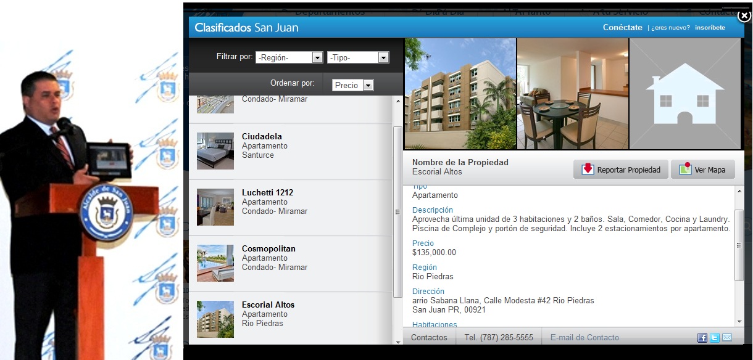Viewport: 753px width, 360px height.
Task: Expand the Tipo filter dropdown
Action: coord(358,57)
